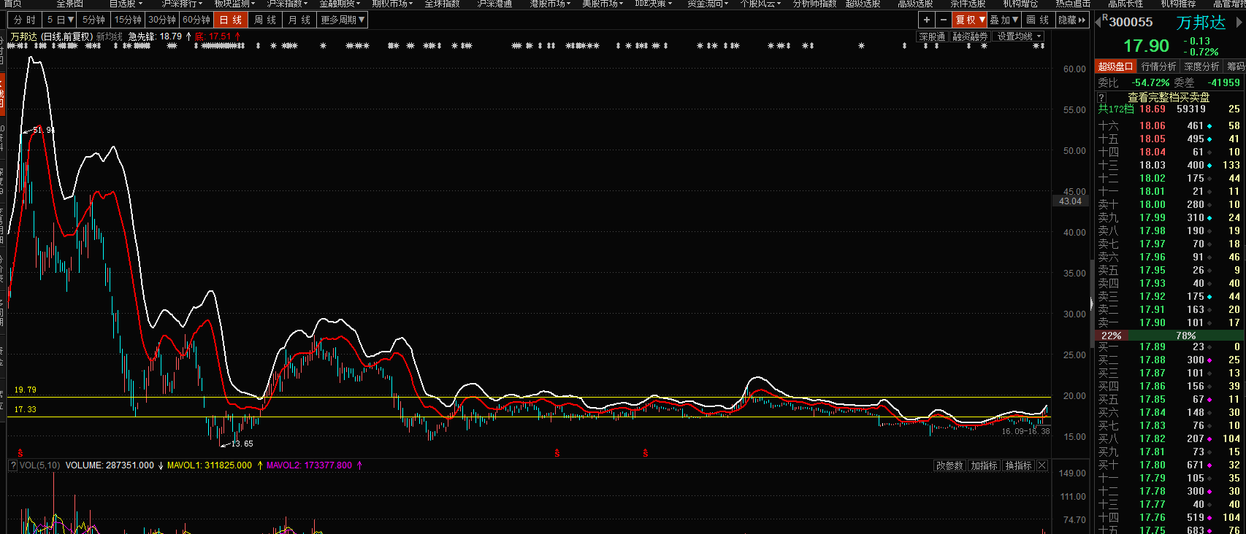Open the 5日 period dropdown

(60, 20)
